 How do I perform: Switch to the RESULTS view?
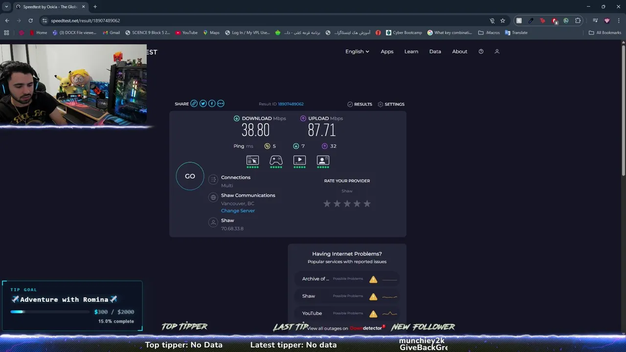pyautogui.click(x=359, y=104)
